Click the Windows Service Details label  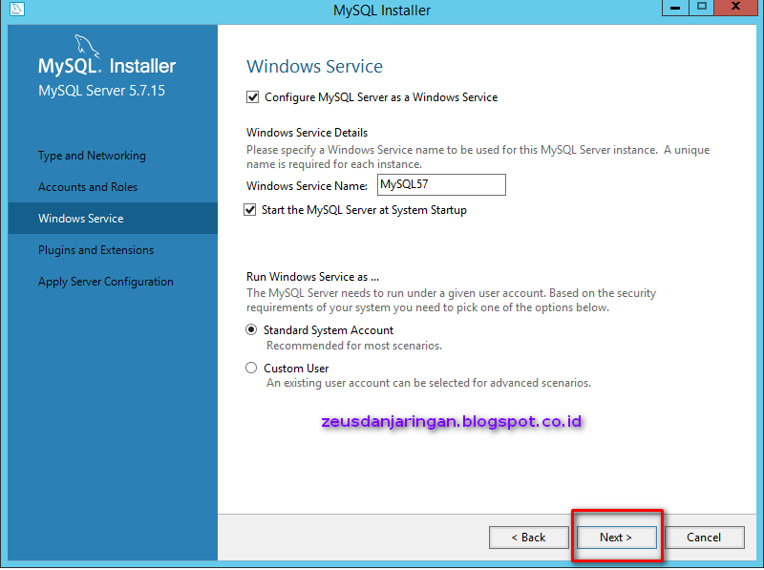pyautogui.click(x=307, y=133)
